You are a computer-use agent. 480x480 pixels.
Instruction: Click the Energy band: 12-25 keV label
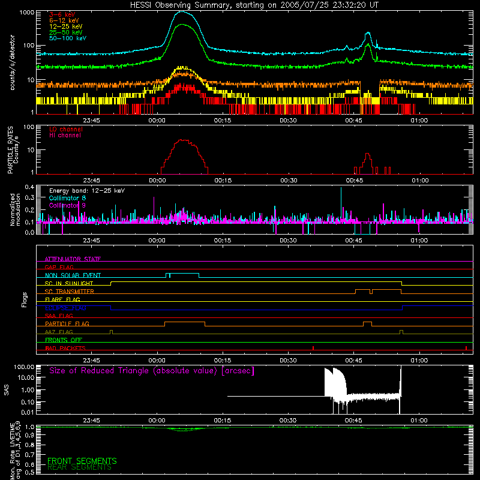[87, 191]
